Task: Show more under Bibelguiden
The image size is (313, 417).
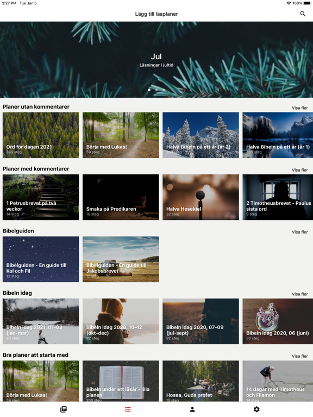Action: 300,232
